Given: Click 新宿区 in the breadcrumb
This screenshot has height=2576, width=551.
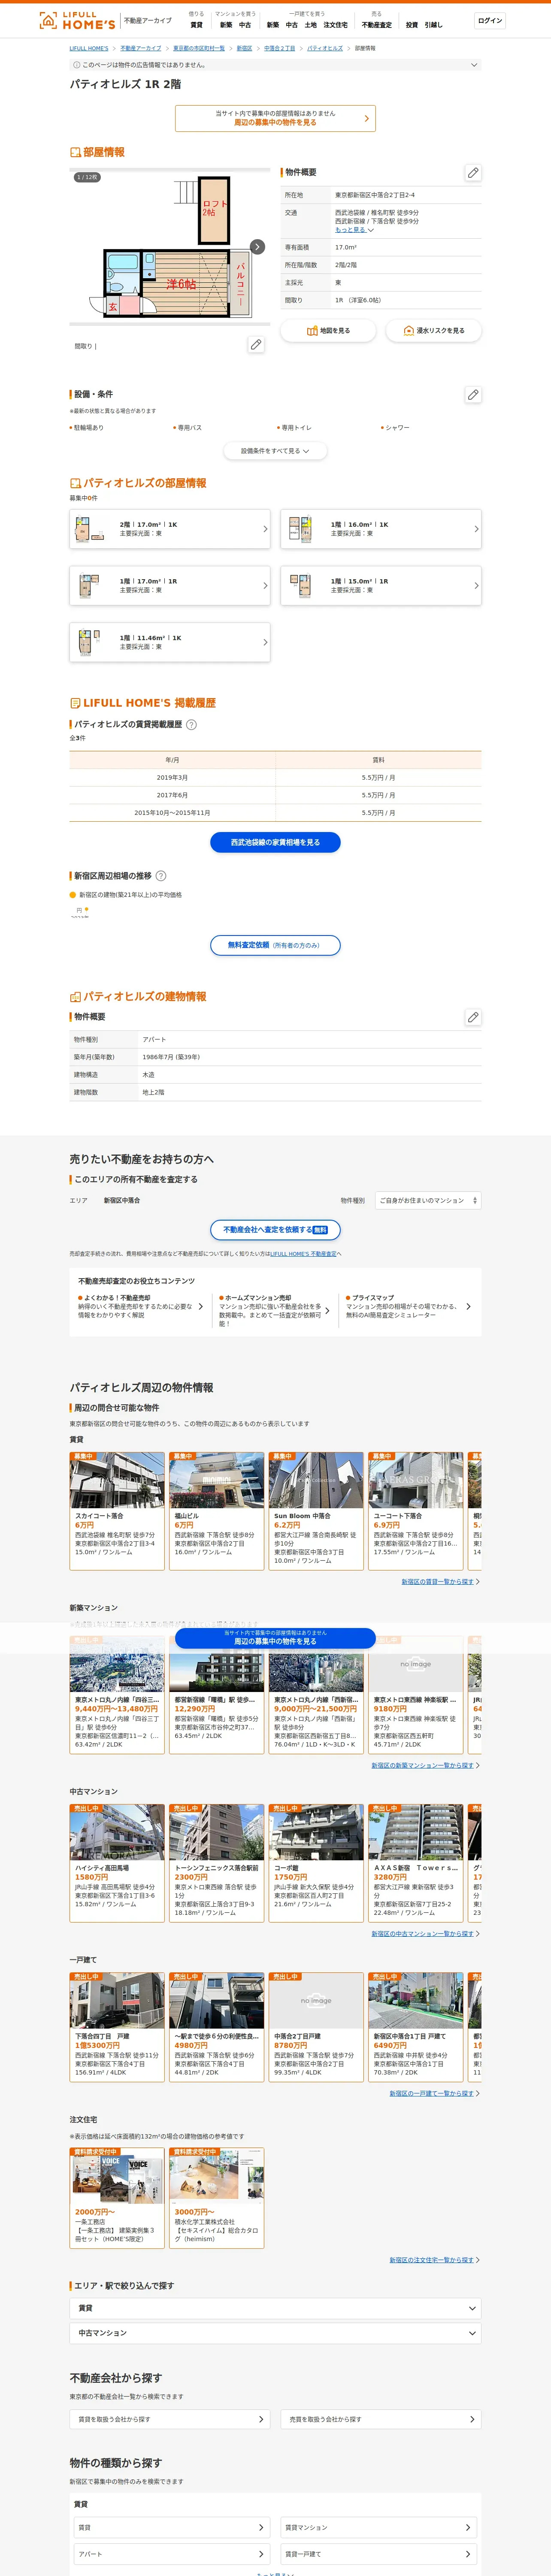Looking at the screenshot, I should pos(244,48).
